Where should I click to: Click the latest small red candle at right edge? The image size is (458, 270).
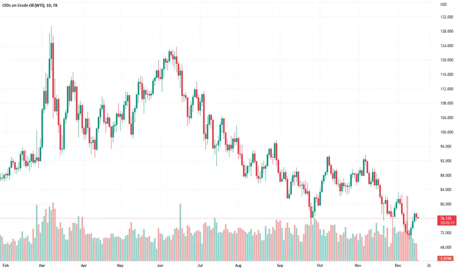pyautogui.click(x=418, y=217)
